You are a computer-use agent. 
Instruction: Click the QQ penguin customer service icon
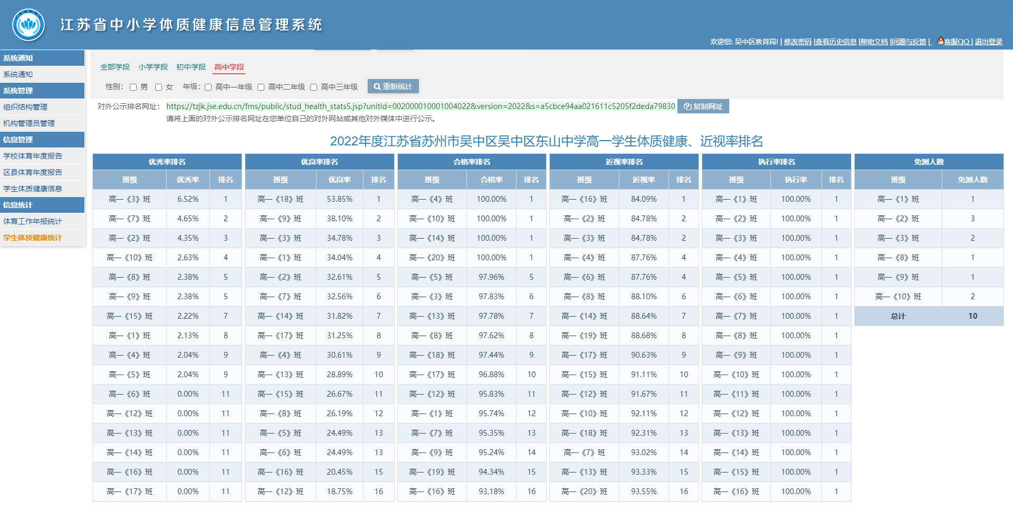[940, 41]
